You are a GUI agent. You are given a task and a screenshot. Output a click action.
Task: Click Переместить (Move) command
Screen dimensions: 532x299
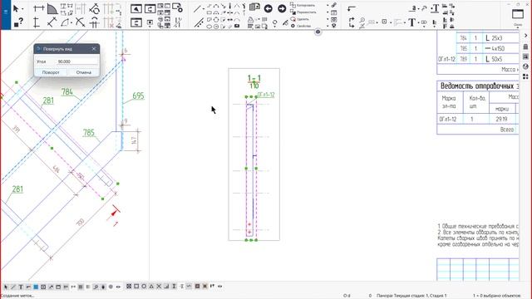point(303,12)
